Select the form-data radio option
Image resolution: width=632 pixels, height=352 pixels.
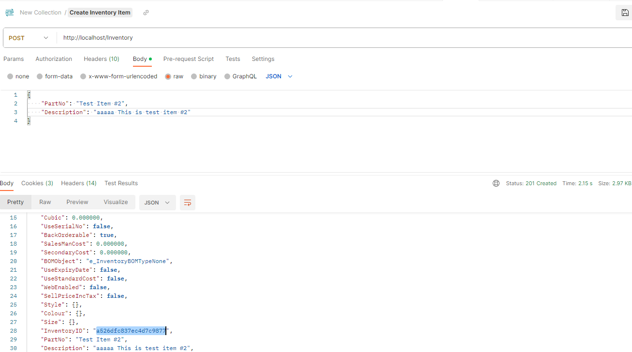click(x=40, y=76)
